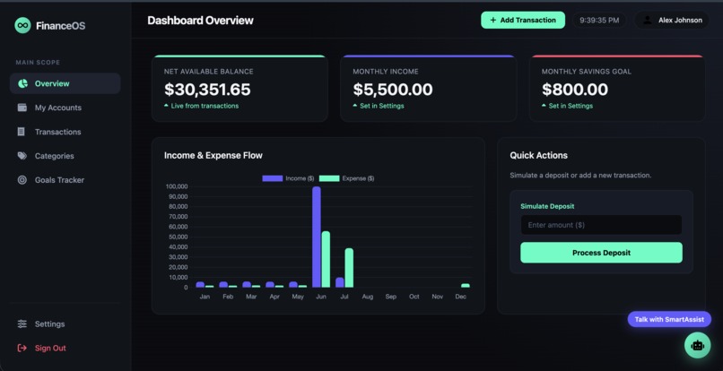
Task: Click the 100,000 y-axis label
Action: [x=177, y=186]
